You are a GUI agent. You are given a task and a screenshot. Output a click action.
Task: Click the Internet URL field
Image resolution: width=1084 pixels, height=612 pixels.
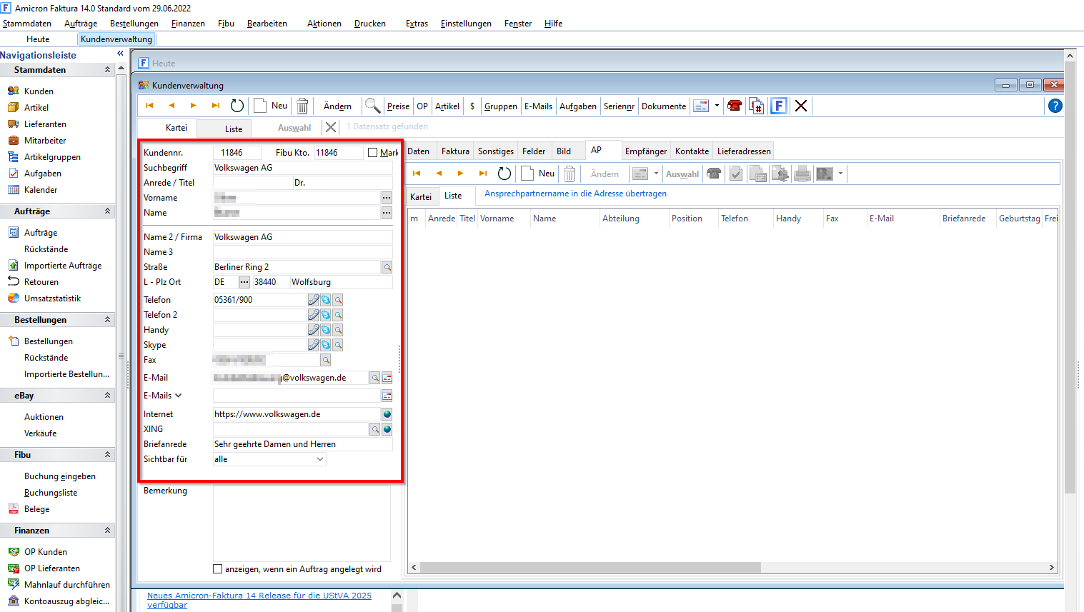[x=297, y=414]
